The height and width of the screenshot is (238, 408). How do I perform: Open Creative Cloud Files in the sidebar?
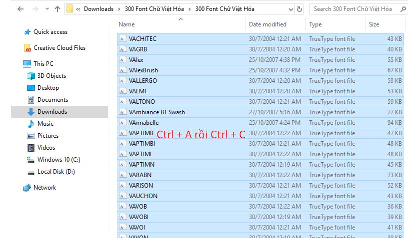(59, 48)
